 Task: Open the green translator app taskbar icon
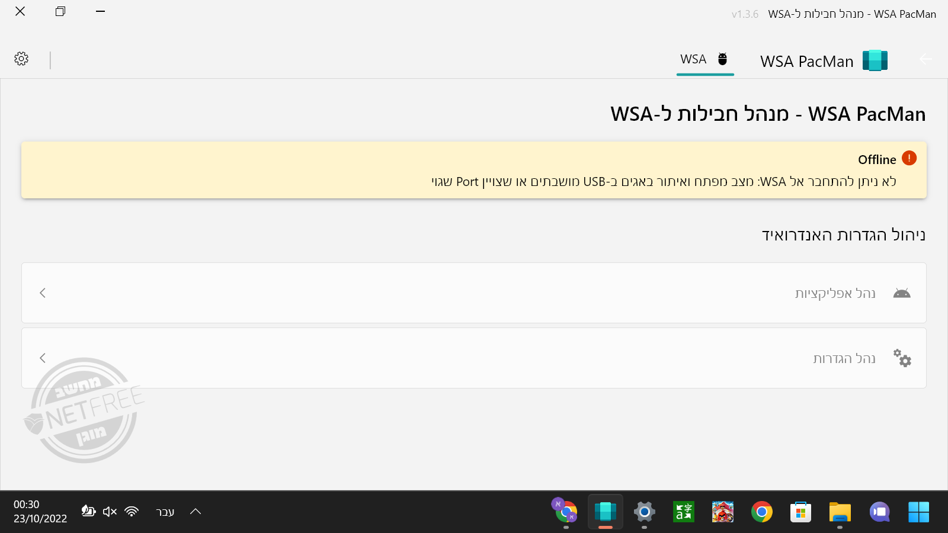coord(684,512)
